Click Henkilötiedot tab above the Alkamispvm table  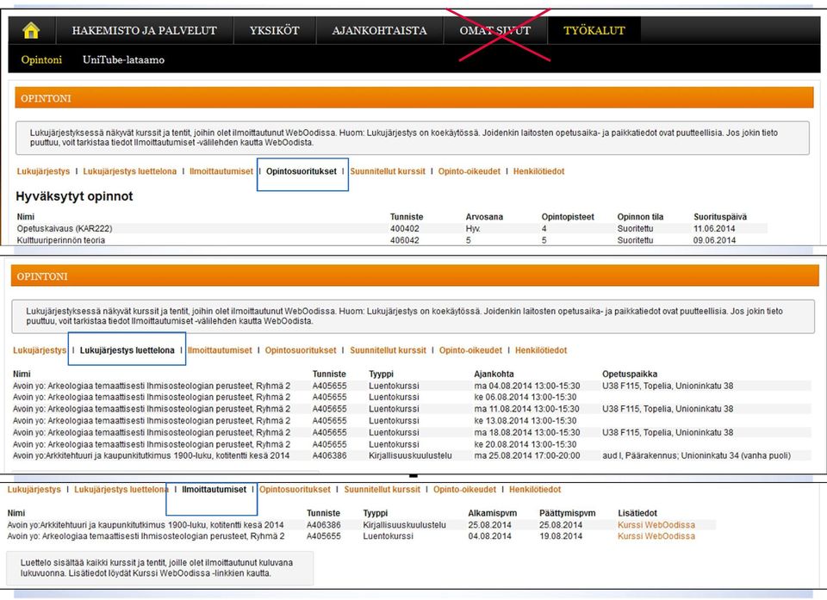point(535,489)
